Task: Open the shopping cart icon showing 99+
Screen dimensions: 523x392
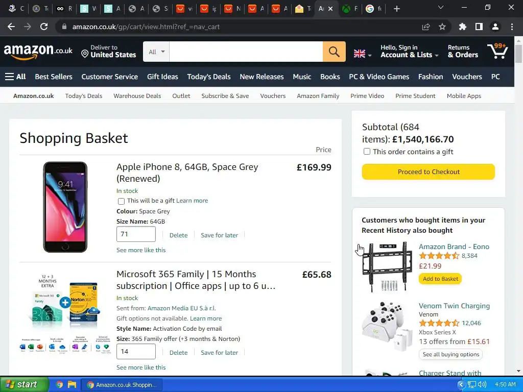Action: (497, 51)
